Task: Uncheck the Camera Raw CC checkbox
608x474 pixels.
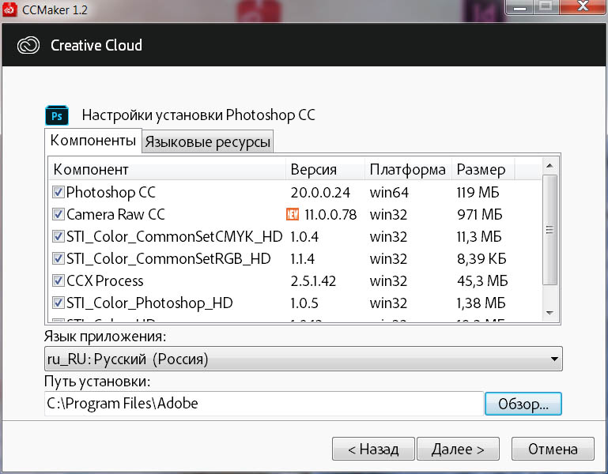Action: pos(58,214)
